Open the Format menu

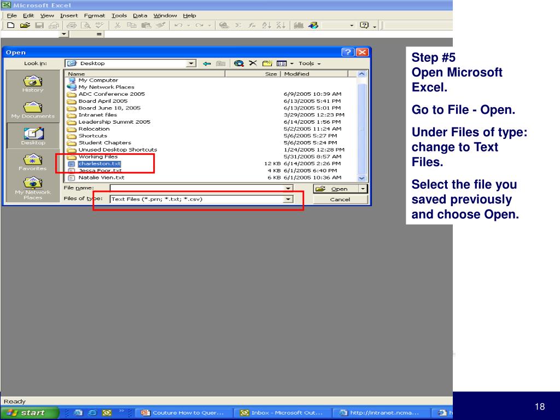[95, 16]
